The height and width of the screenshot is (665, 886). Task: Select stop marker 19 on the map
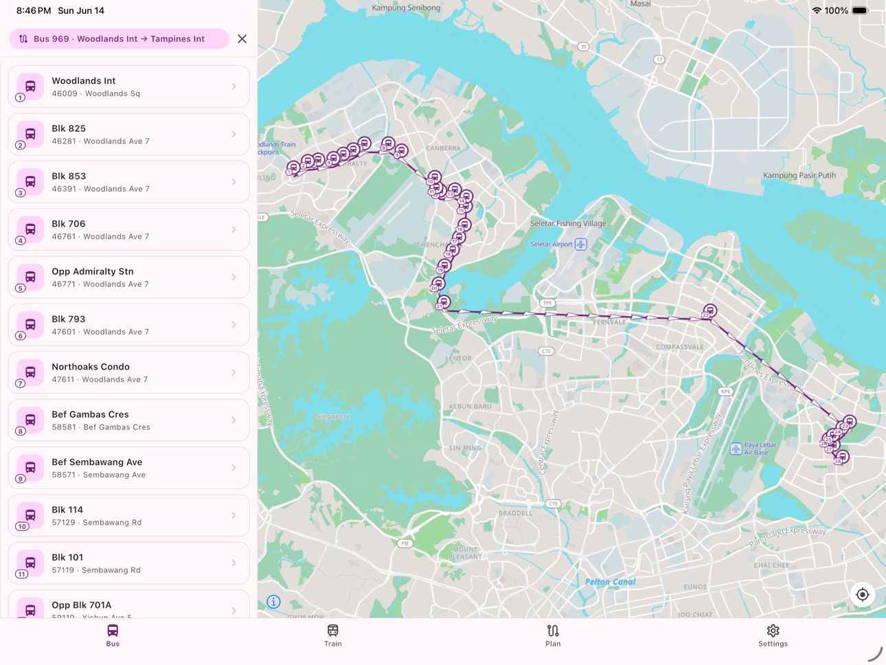(444, 265)
